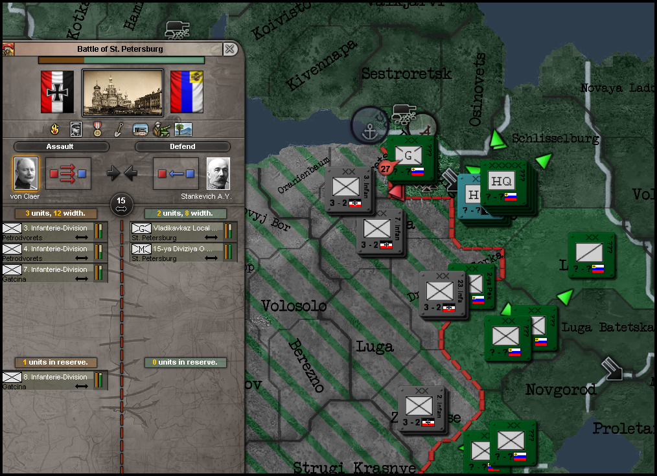The width and height of the screenshot is (657, 476).
Task: Select 4. Infanterie-Division in attacker list
Action: tap(55, 253)
